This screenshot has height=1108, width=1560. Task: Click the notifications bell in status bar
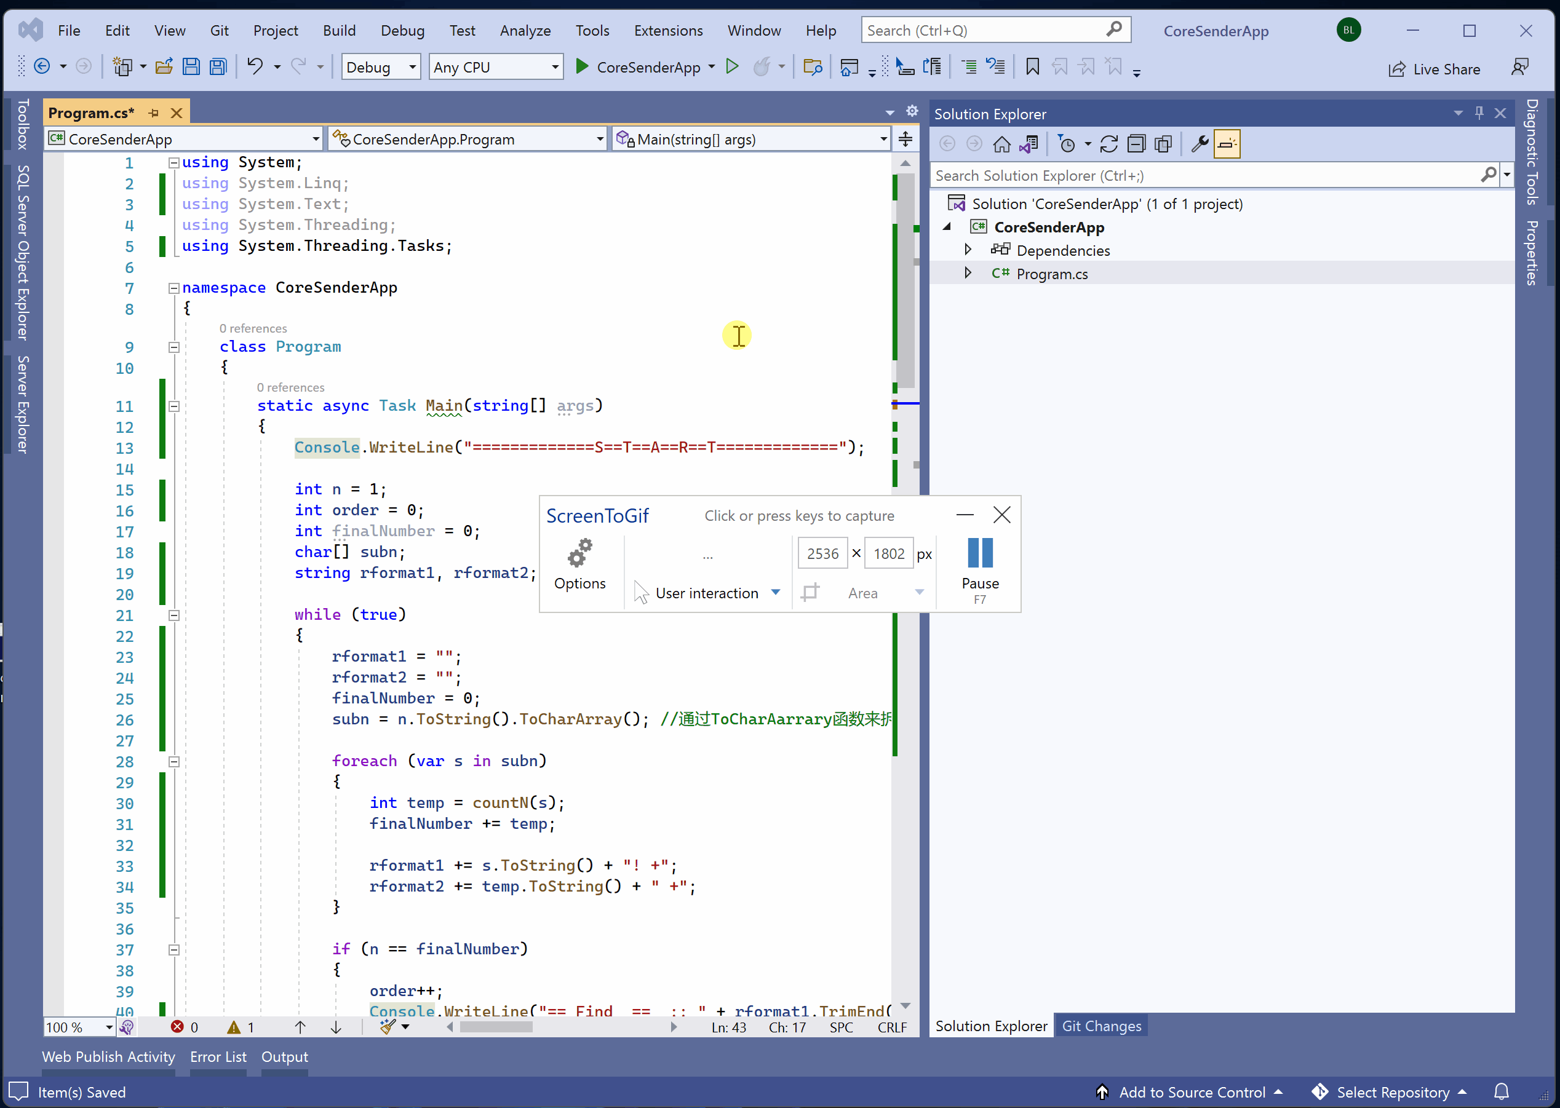point(1502,1091)
